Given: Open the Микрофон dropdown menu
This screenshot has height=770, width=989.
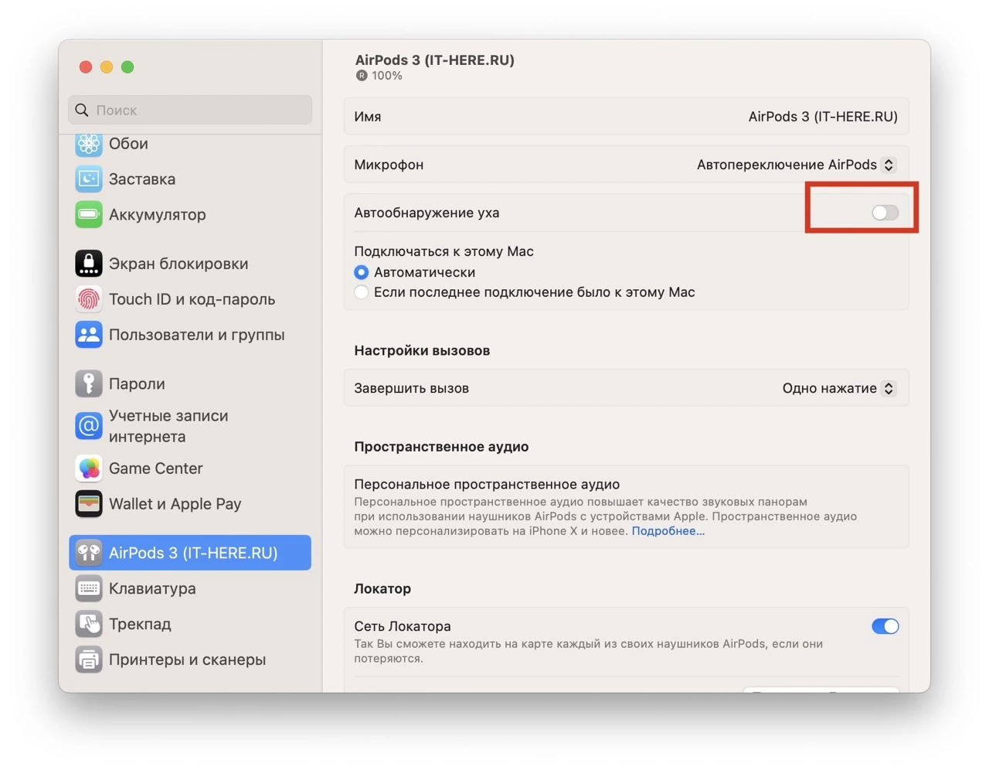Looking at the screenshot, I should [796, 165].
